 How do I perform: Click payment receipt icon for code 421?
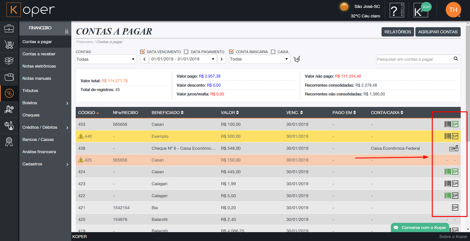pyautogui.click(x=455, y=208)
